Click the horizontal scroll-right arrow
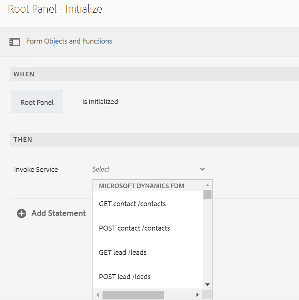The height and width of the screenshot is (300, 299). (198, 295)
